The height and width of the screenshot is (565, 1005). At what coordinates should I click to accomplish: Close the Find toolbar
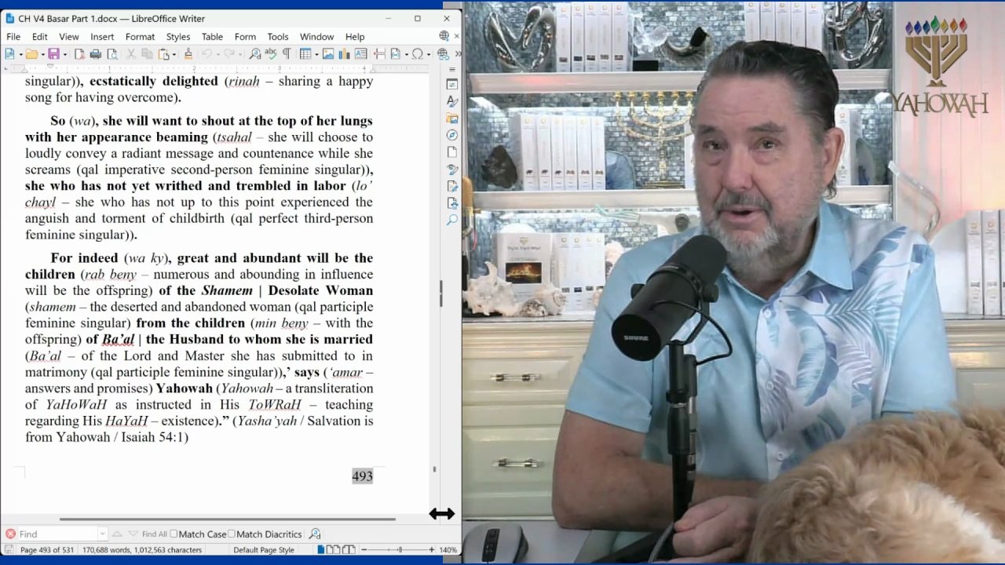10,534
